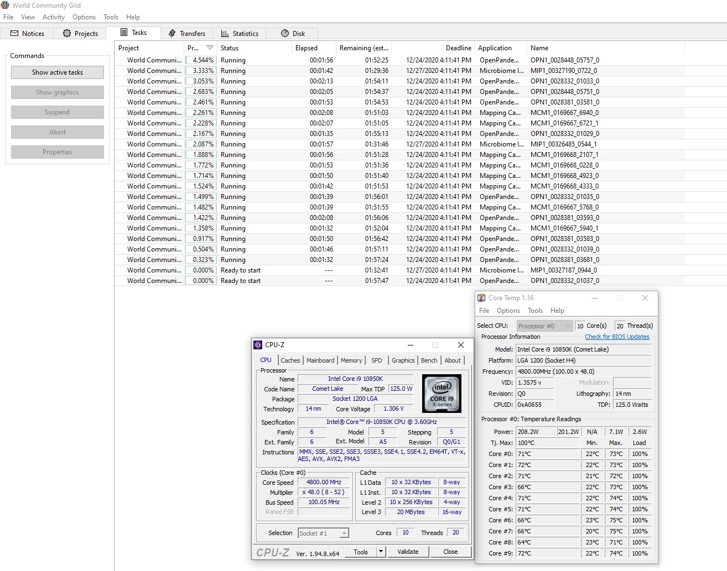Open Processor #0 dropdown in Core Temp
The width and height of the screenshot is (727, 571).
(544, 326)
